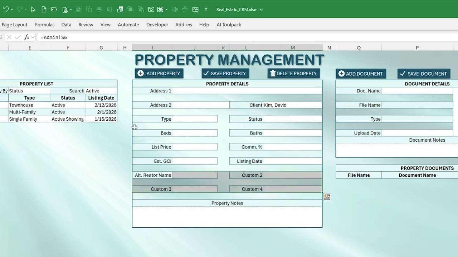The height and width of the screenshot is (257, 458).
Task: Open the Add-ins tab
Action: pos(184,25)
